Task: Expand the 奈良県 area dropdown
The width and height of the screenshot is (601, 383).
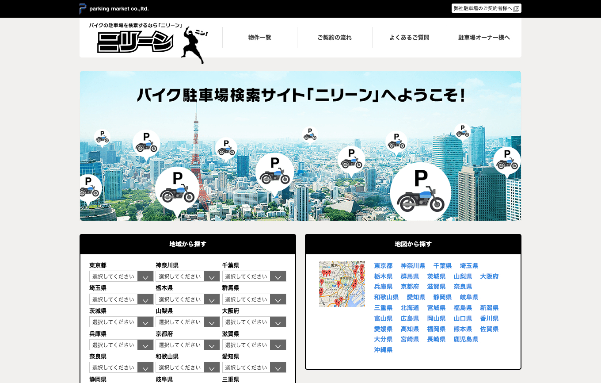Action: pos(122,368)
